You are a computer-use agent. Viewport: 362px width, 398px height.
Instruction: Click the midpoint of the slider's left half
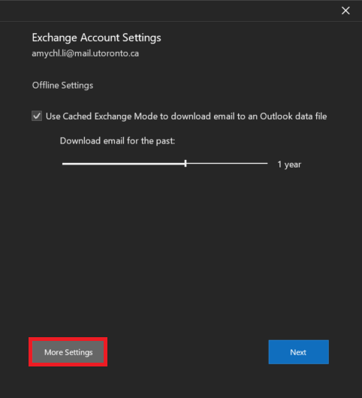point(124,164)
